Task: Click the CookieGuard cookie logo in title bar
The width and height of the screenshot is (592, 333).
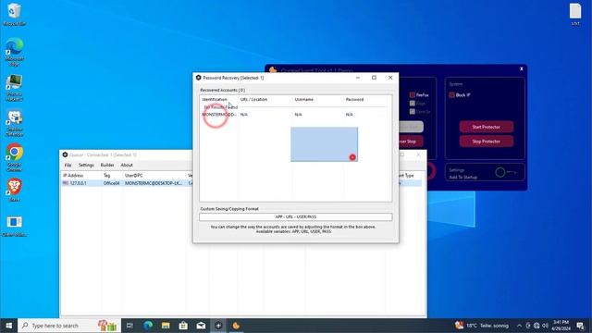Action: point(273,70)
